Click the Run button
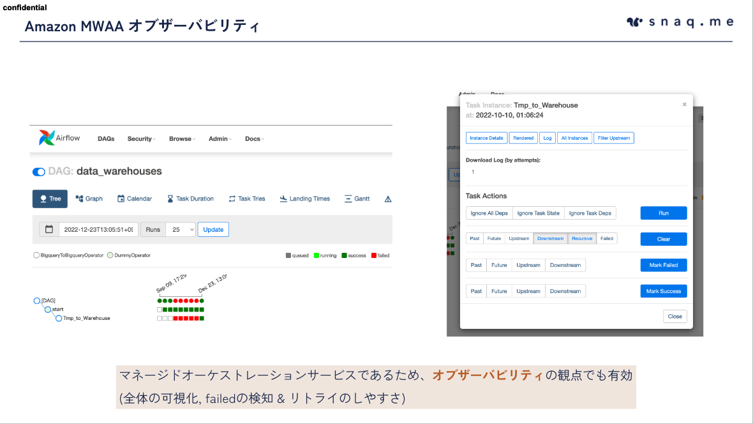The width and height of the screenshot is (753, 424). (x=664, y=213)
